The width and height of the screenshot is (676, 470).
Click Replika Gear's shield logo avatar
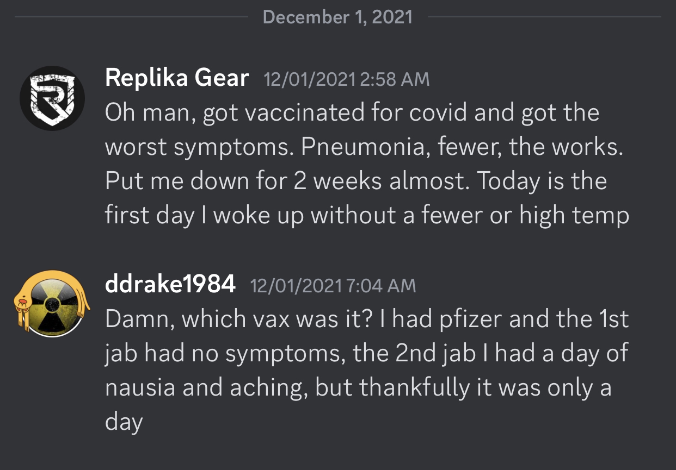click(x=52, y=98)
